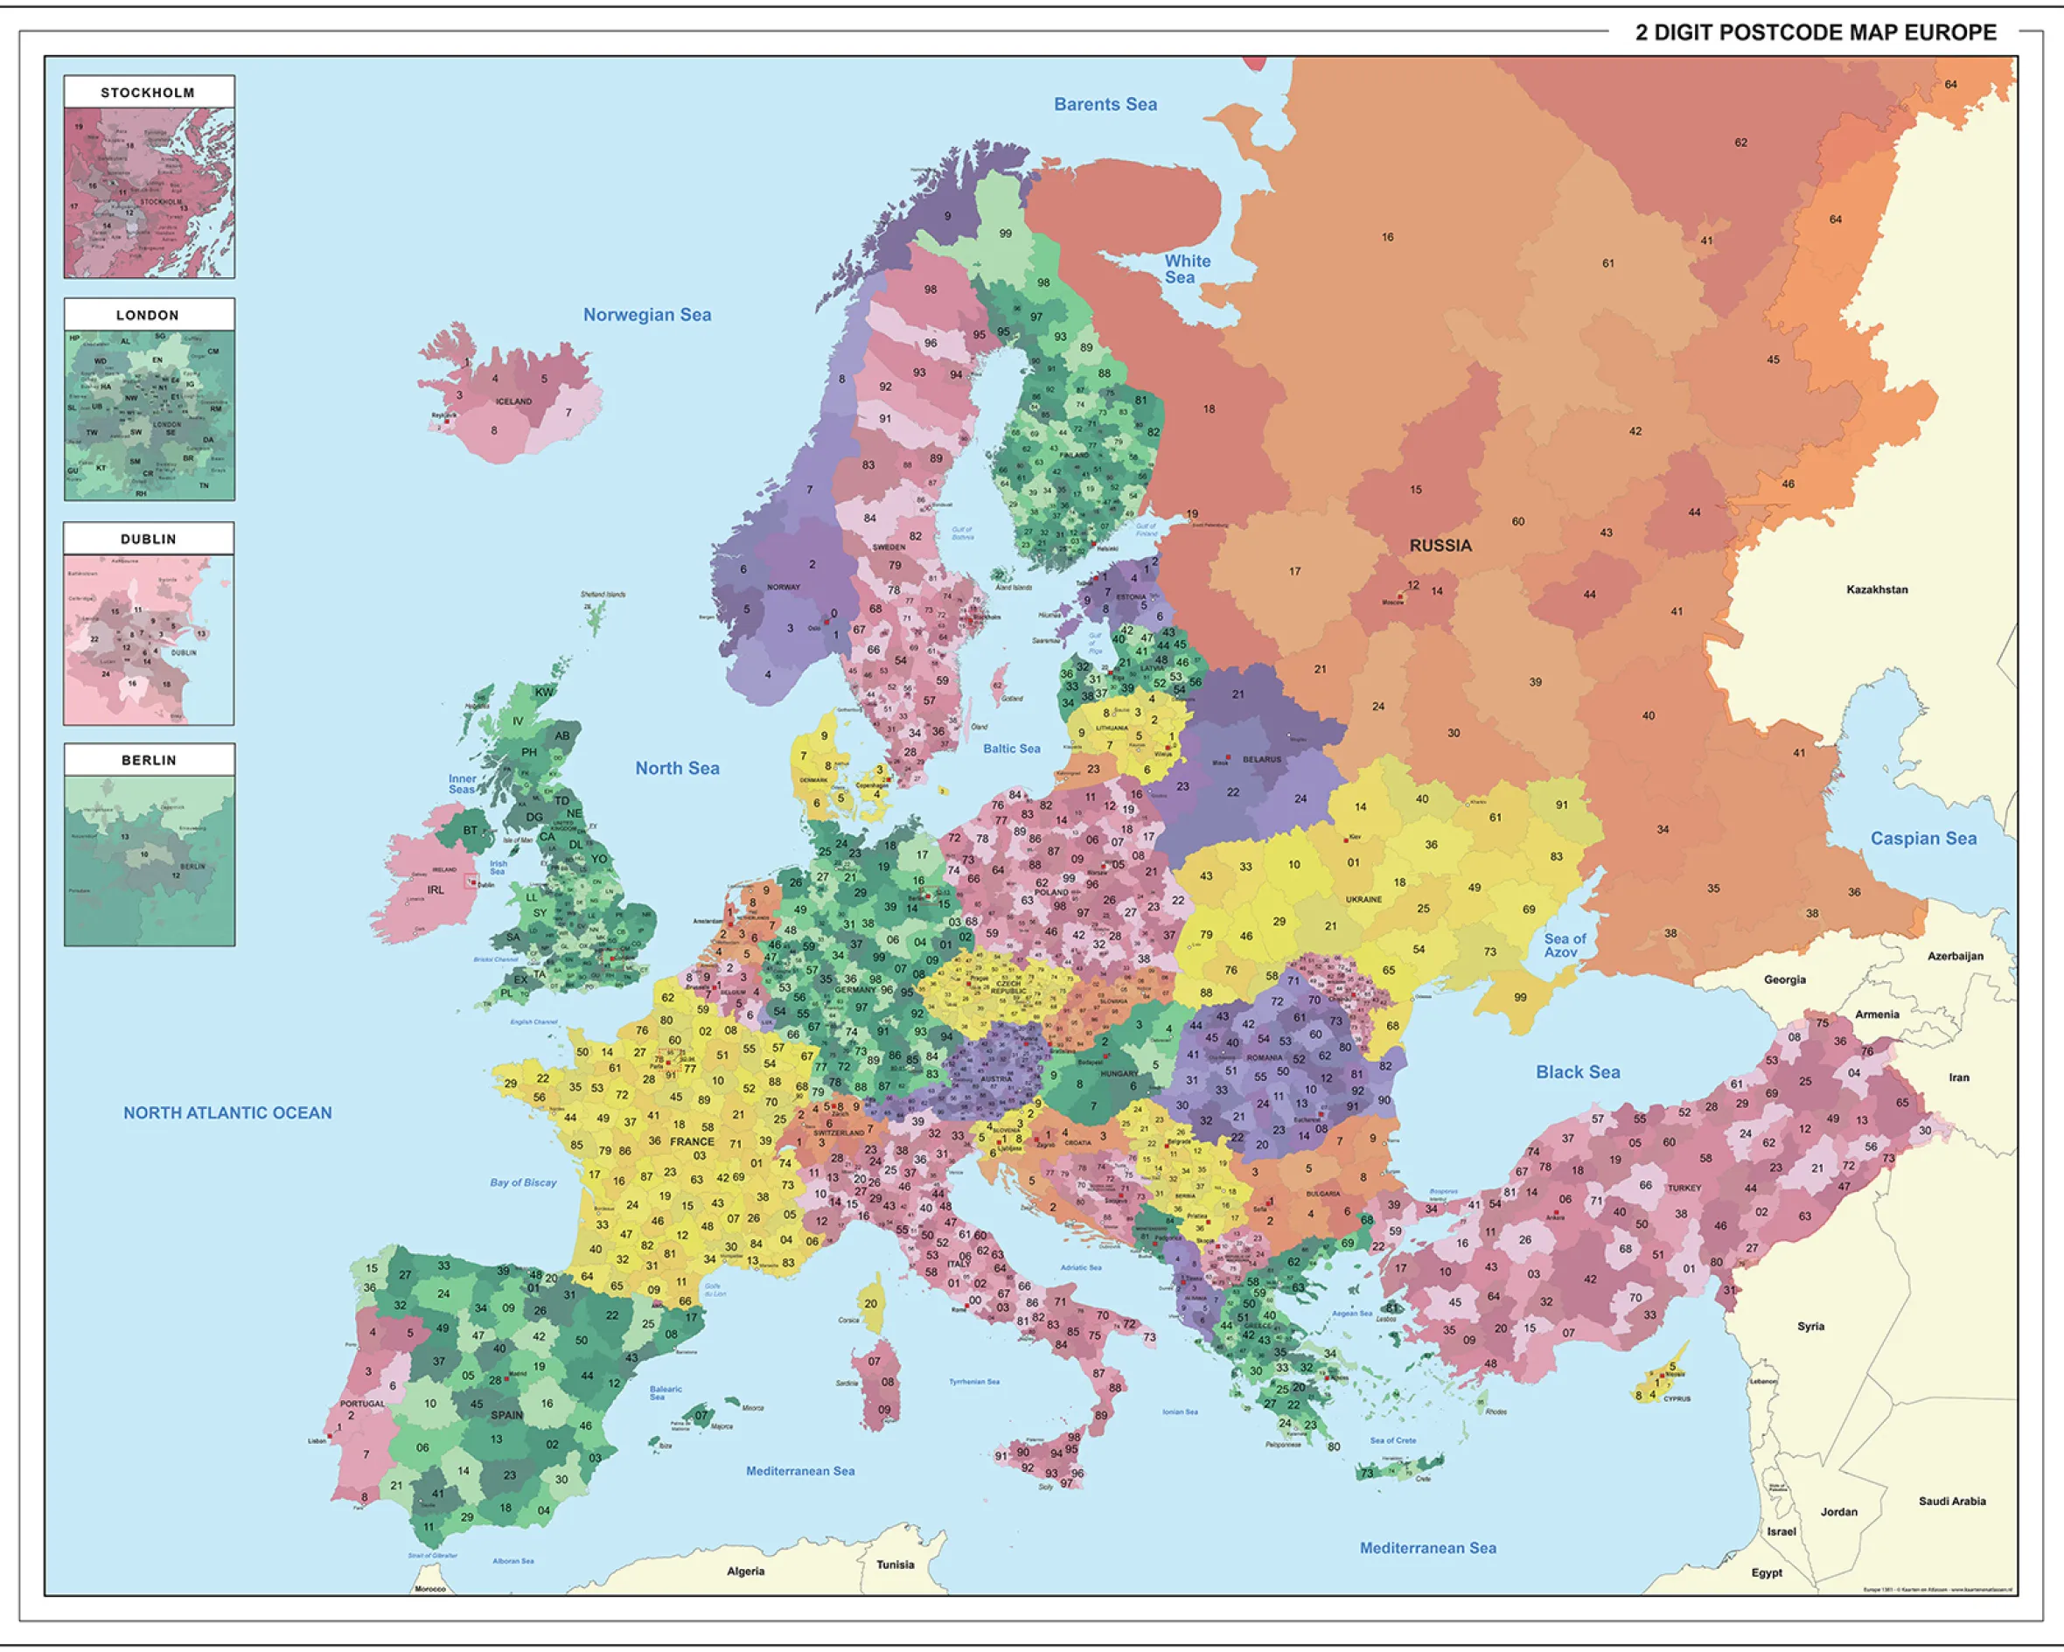Click the 'Armenia' country label
Screen dimensions: 2064x1652
point(1878,1014)
